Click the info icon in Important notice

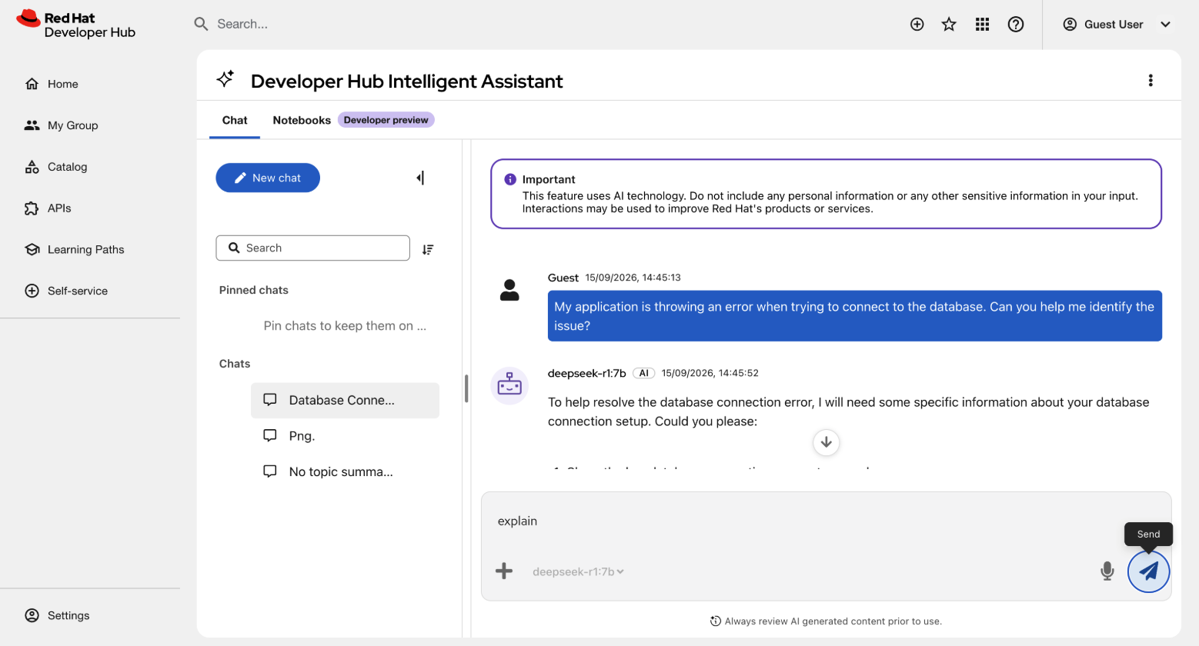tap(510, 179)
